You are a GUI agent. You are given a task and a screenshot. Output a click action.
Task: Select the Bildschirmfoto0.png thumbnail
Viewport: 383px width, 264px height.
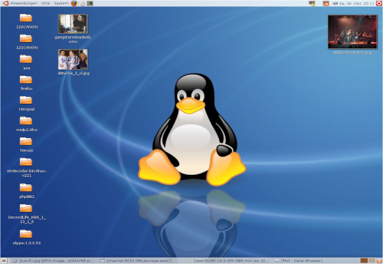[352, 32]
